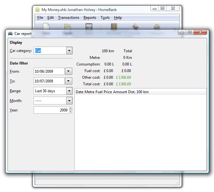Expand the Car category dropdown
Screen dimensions: 214x192
pos(69,51)
